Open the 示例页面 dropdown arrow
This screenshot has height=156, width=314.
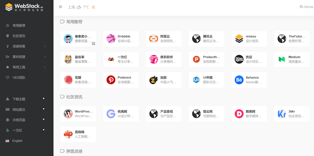(43, 119)
